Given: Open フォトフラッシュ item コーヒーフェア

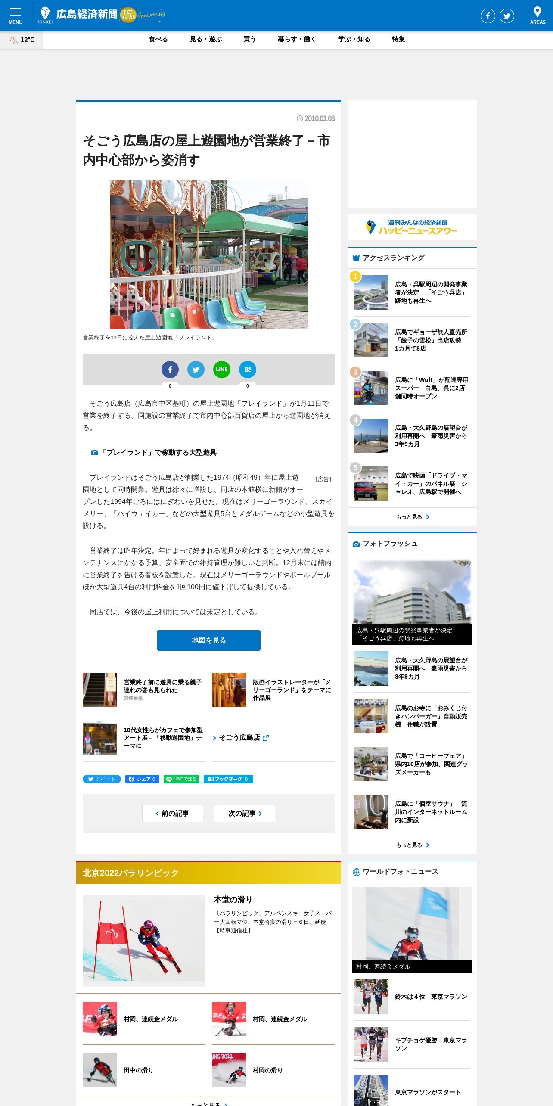Looking at the screenshot, I should (x=412, y=764).
